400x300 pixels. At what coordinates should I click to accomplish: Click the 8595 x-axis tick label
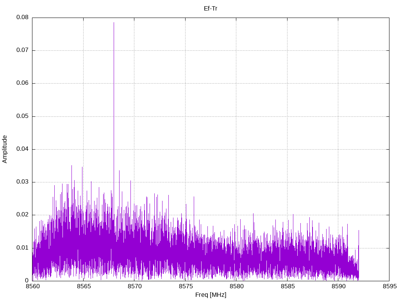pyautogui.click(x=389, y=286)
